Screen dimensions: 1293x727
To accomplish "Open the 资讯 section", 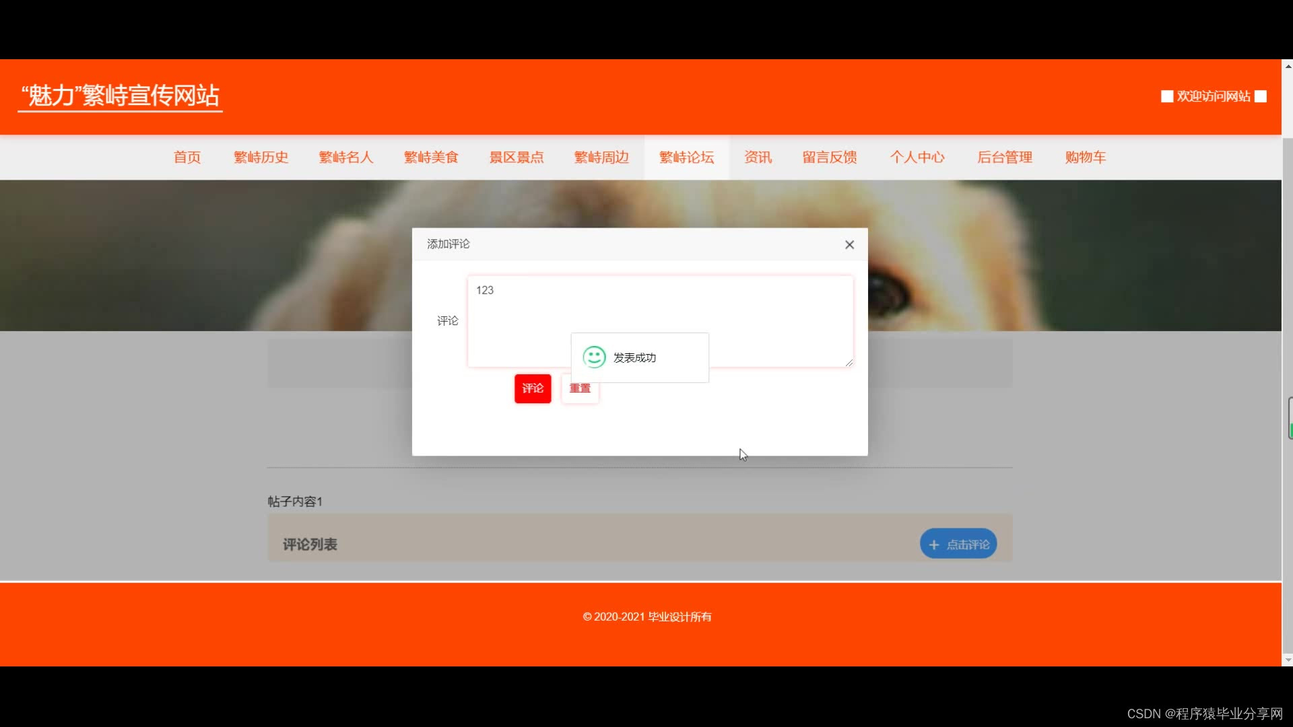I will (758, 157).
